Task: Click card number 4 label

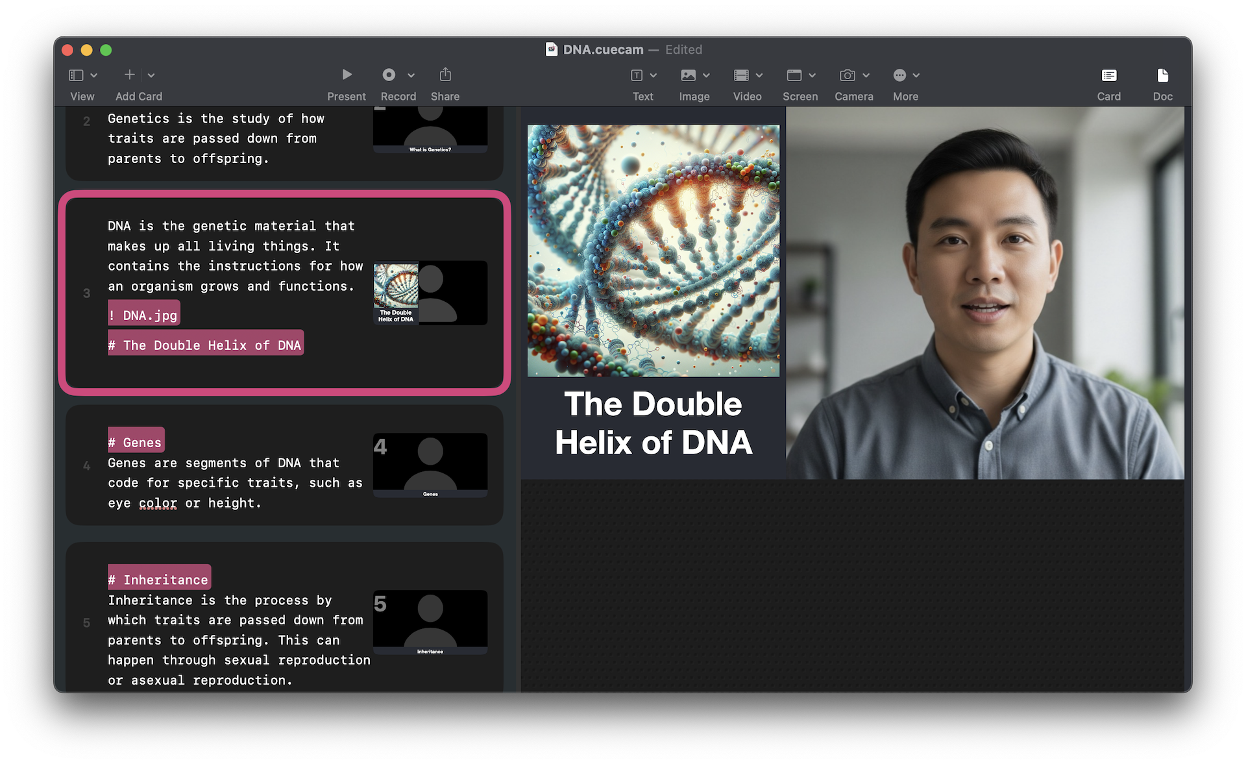Action: [86, 466]
